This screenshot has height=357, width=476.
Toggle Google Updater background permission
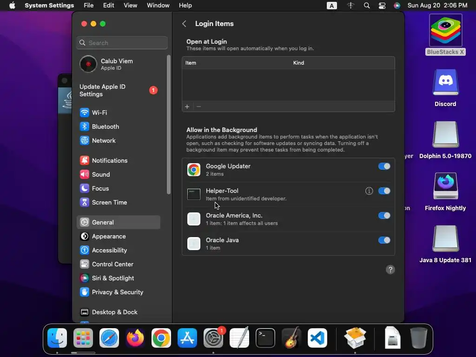click(x=384, y=166)
